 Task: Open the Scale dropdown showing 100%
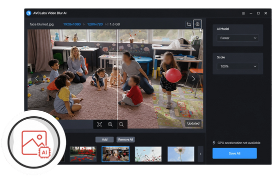point(237,66)
